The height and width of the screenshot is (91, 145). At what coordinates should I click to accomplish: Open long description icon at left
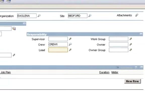tap(14, 29)
